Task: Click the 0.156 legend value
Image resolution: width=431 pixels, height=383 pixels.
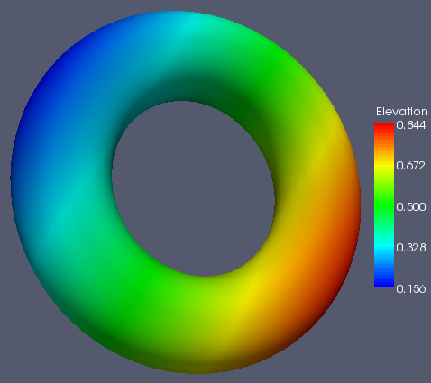Action: point(411,288)
